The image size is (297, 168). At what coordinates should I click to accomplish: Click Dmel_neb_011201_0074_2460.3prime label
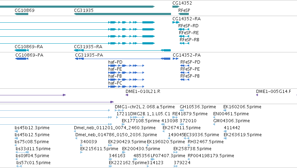click(115, 128)
